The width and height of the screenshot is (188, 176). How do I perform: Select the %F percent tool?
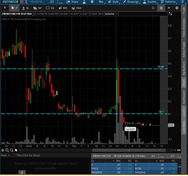coord(38,8)
